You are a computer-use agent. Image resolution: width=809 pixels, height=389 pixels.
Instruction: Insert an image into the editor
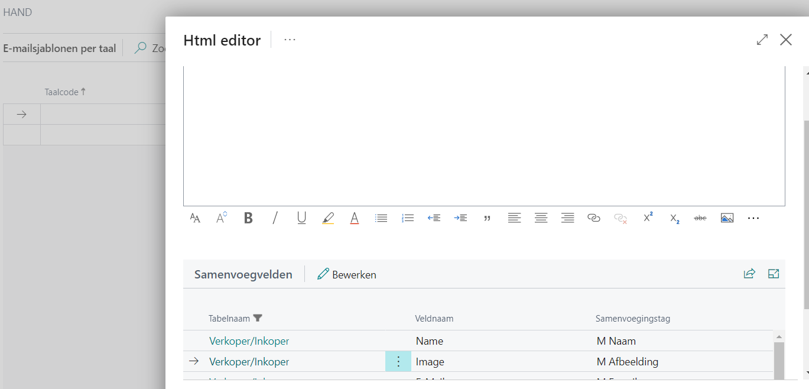click(727, 218)
